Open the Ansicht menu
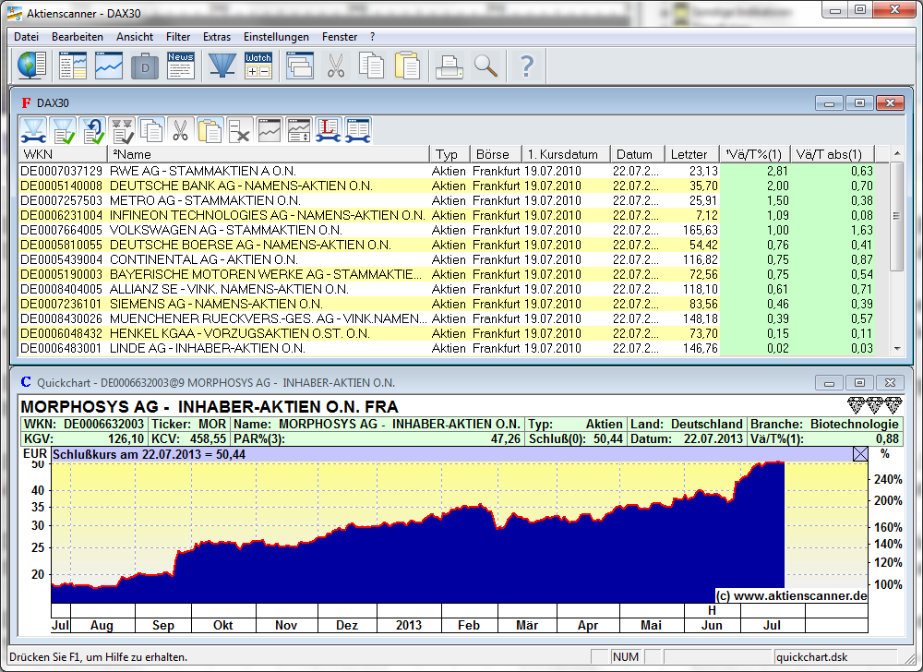 pos(135,37)
